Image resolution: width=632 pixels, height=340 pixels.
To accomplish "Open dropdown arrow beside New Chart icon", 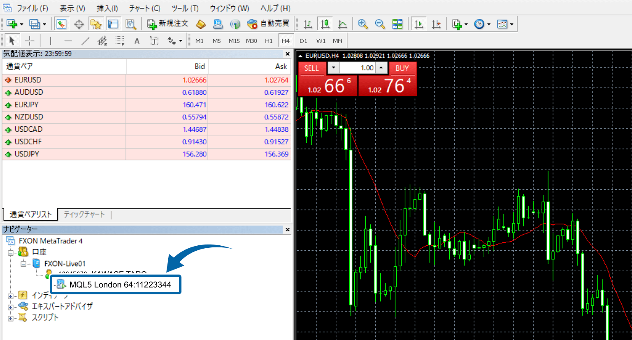I will (21, 24).
